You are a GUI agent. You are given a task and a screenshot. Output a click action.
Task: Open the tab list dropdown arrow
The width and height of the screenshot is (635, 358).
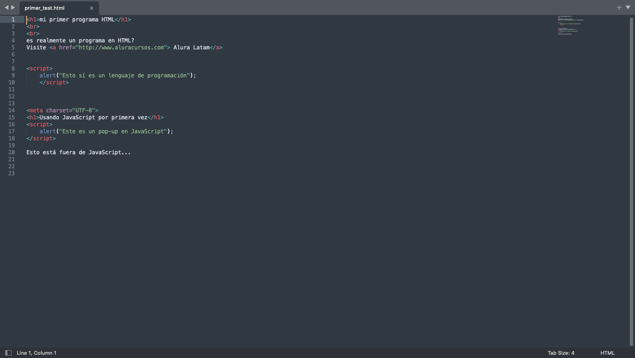tap(628, 7)
